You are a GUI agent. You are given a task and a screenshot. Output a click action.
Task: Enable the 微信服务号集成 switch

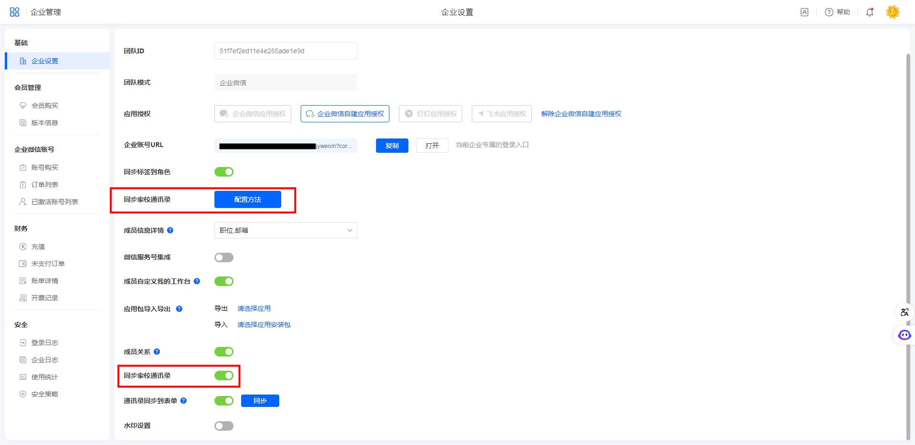[x=224, y=257]
